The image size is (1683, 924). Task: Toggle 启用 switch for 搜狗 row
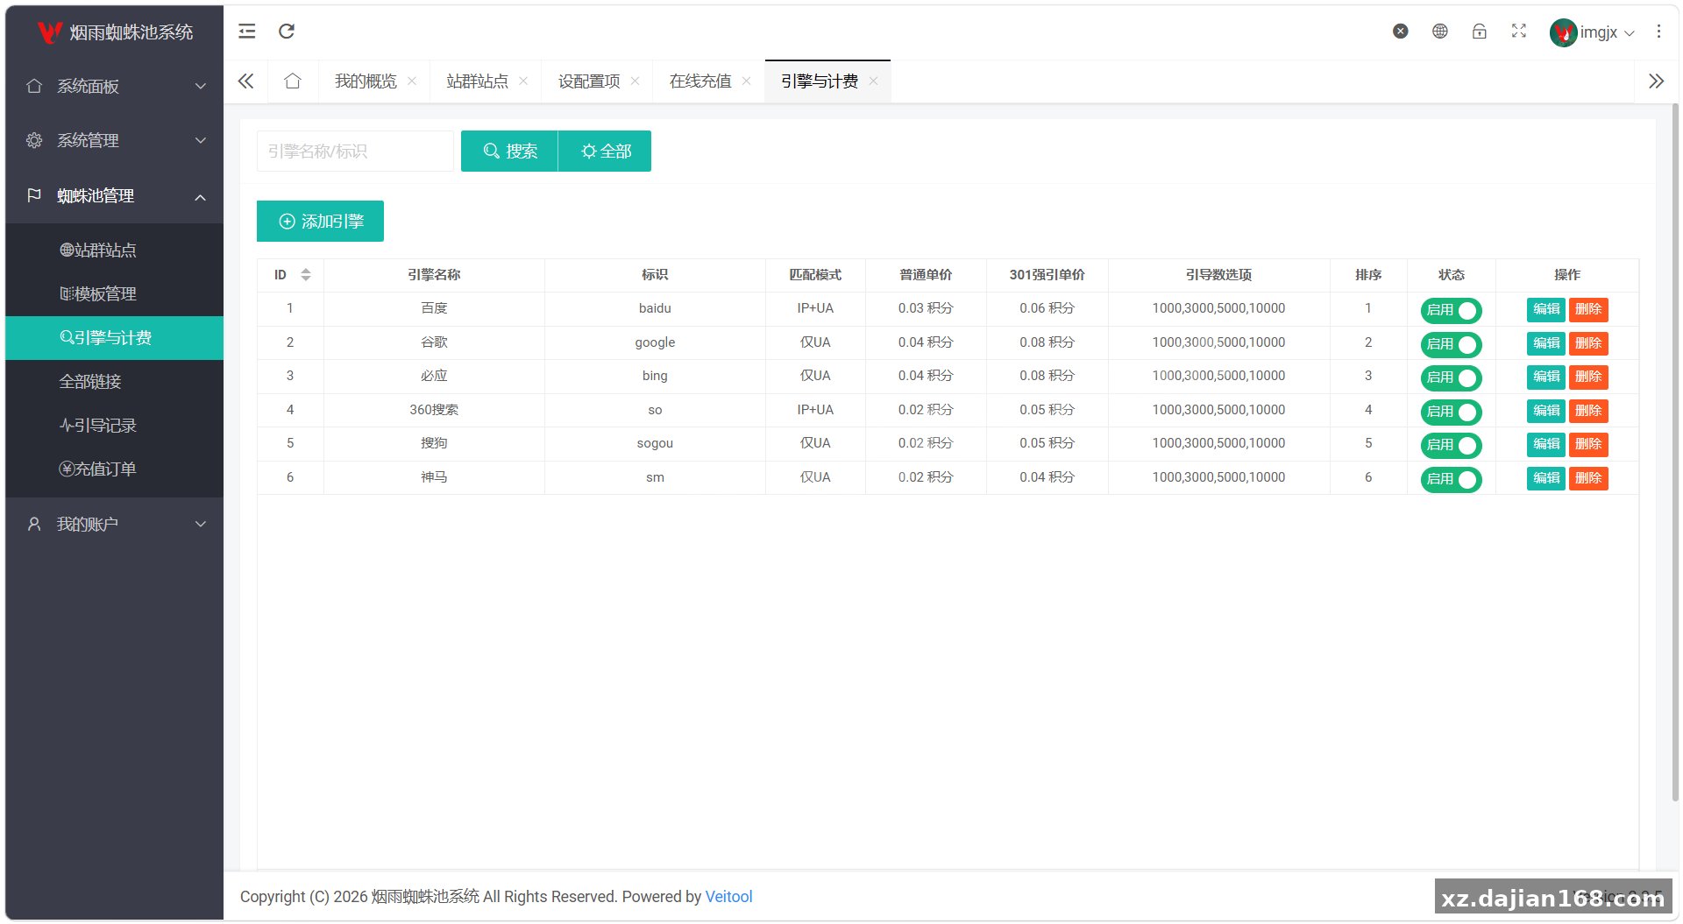(x=1451, y=445)
